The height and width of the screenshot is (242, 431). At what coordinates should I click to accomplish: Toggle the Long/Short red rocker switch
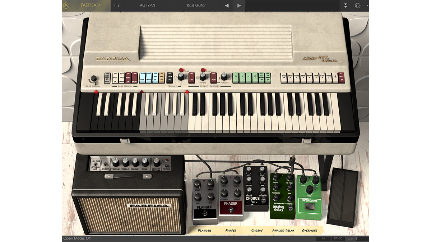pyautogui.click(x=135, y=78)
